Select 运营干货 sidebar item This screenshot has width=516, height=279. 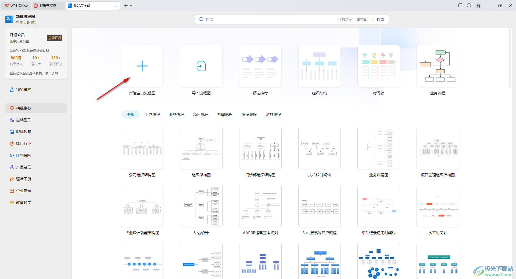coord(36,179)
